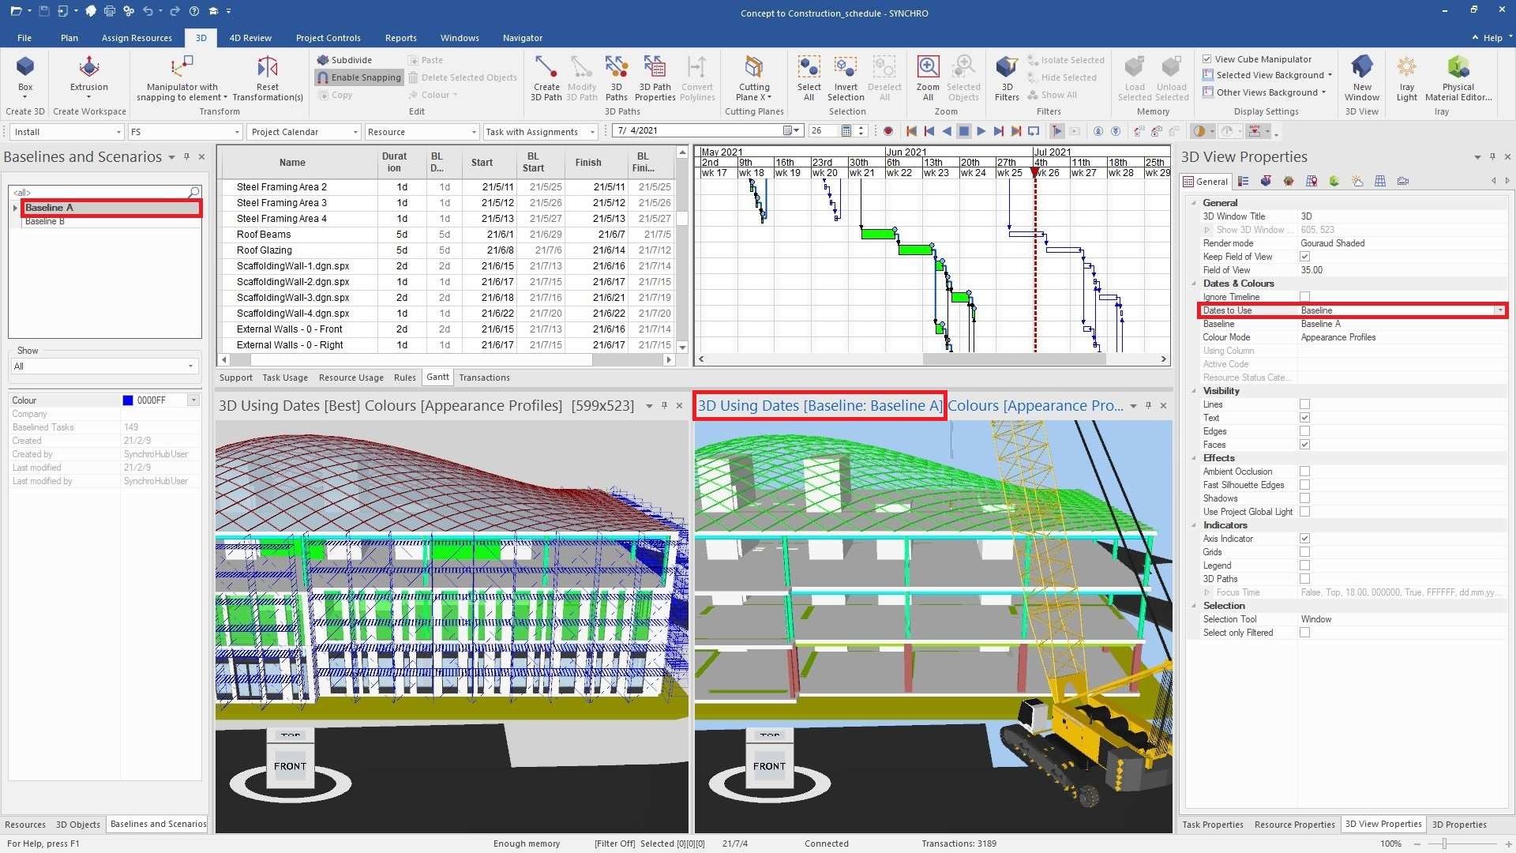
Task: Click the Zoom All icon
Action: pyautogui.click(x=928, y=77)
